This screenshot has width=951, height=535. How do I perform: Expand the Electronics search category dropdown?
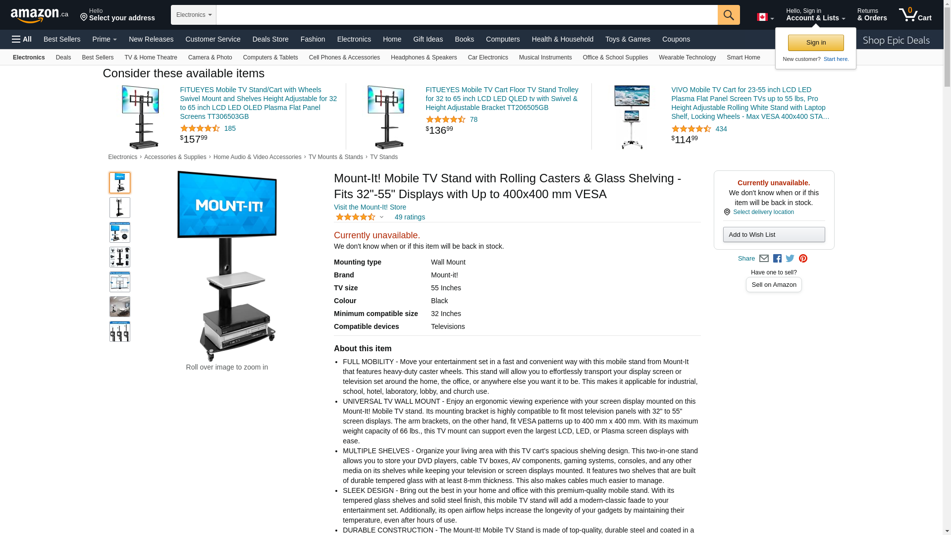click(x=194, y=15)
